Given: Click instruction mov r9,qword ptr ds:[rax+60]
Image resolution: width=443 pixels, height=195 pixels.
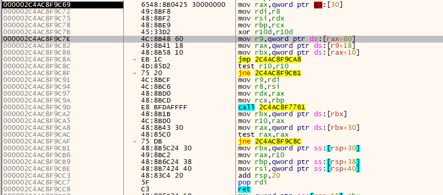Looking at the screenshot, I should [297, 39].
